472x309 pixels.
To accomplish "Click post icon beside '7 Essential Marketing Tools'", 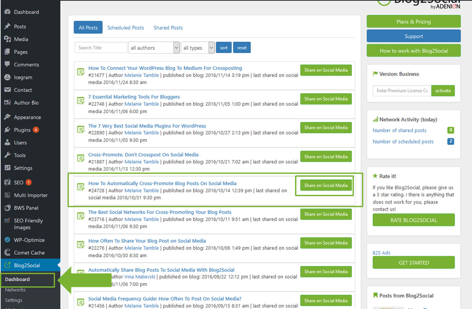I will tap(81, 101).
